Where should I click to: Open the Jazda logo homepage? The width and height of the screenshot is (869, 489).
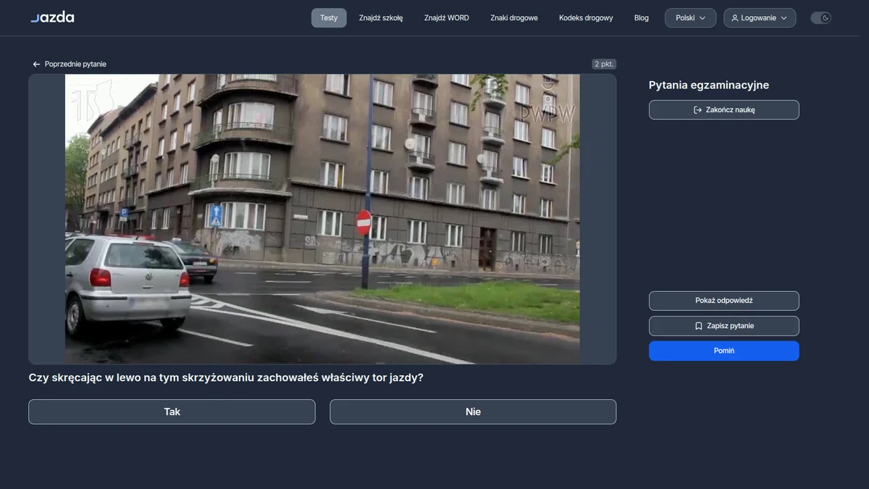[x=52, y=17]
